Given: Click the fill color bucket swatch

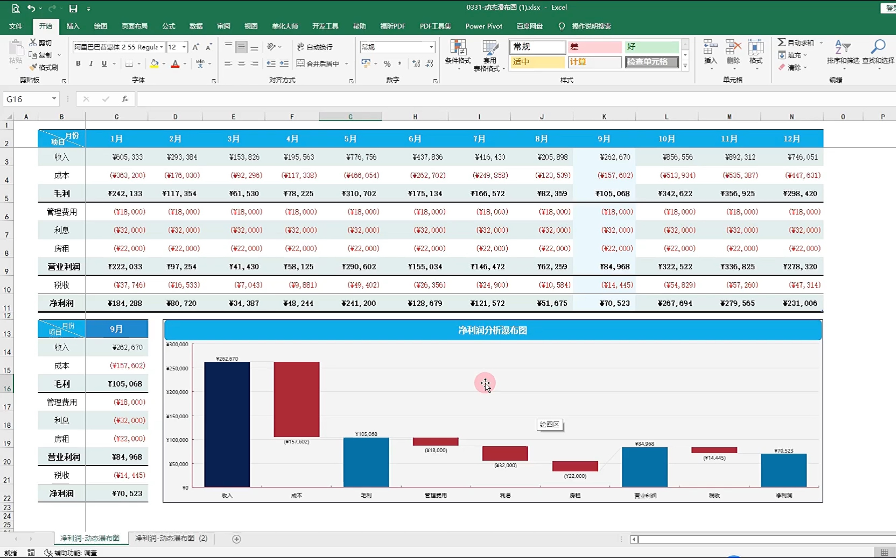Looking at the screenshot, I should point(154,63).
